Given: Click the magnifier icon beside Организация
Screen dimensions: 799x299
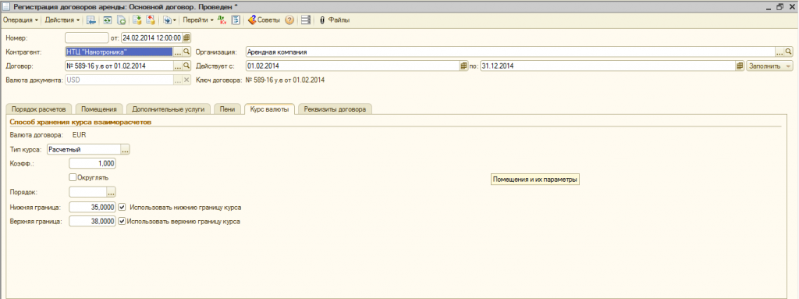Looking at the screenshot, I should [x=789, y=52].
